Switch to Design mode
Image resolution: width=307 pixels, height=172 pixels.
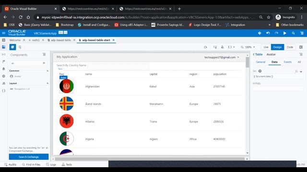coord(277,47)
